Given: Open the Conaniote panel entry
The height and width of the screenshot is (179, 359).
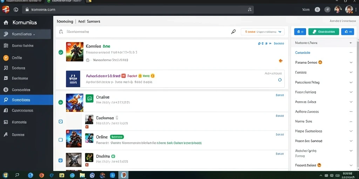Looking at the screenshot, I should (x=303, y=52).
